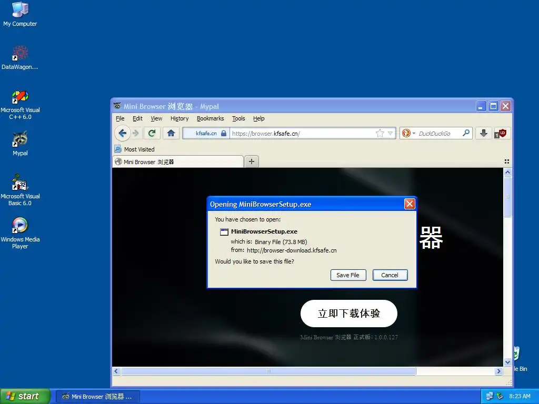Open the View menu
This screenshot has width=539, height=404.
(x=156, y=118)
